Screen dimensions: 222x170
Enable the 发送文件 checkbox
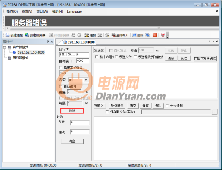click(x=116, y=57)
